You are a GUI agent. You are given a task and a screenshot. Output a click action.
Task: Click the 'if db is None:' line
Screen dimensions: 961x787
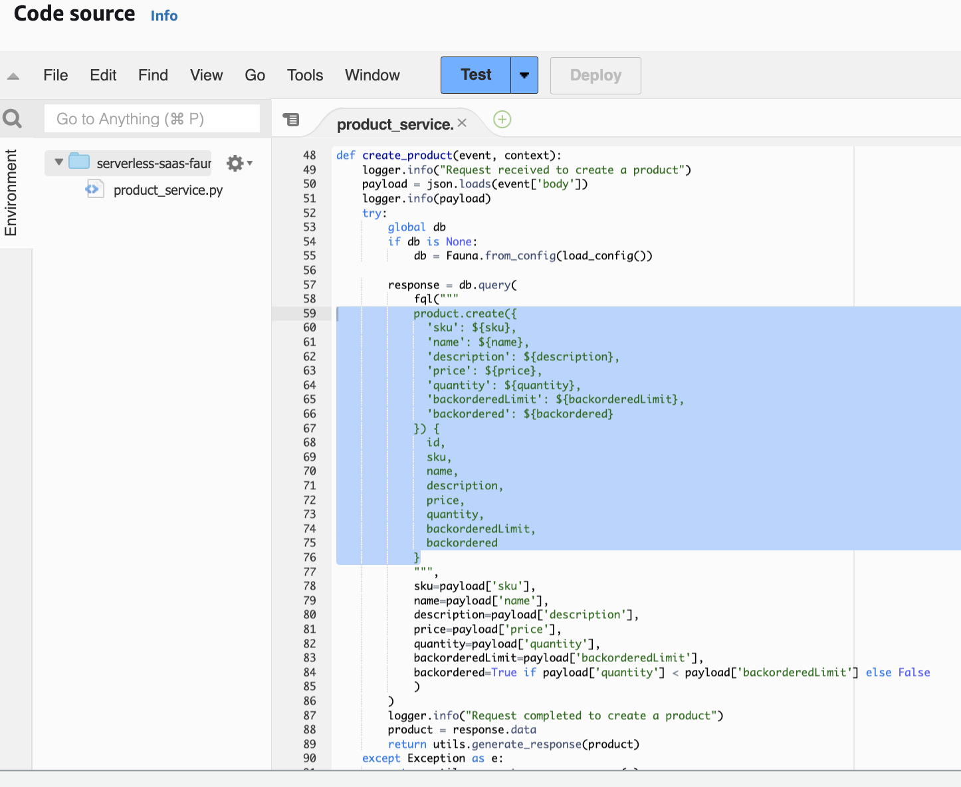tap(433, 241)
